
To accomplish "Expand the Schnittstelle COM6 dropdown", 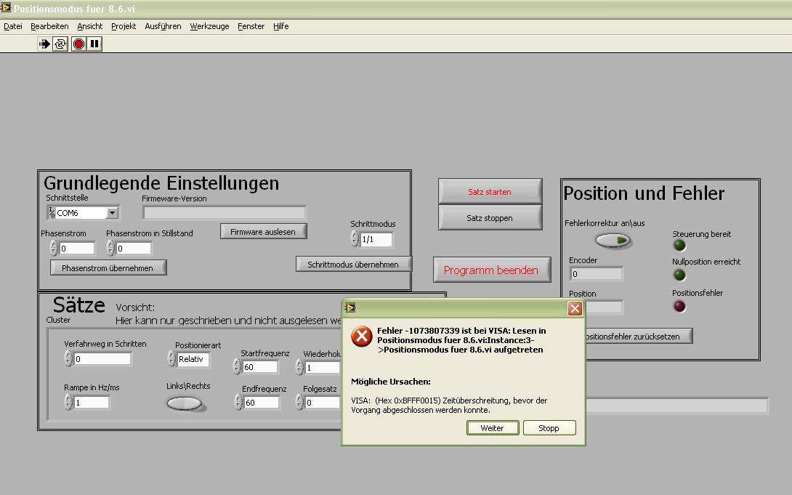I will click(x=112, y=213).
